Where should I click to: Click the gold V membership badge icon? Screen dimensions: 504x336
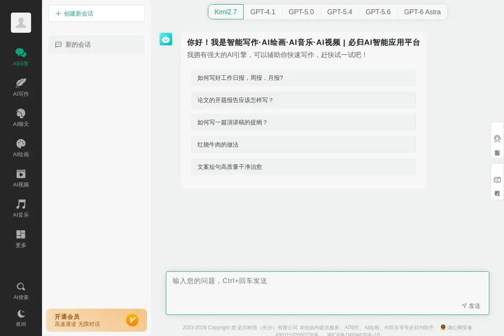point(132,320)
